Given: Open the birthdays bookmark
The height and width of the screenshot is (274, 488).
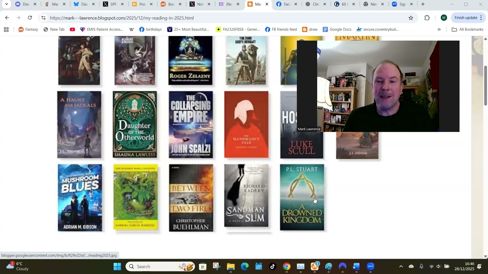Looking at the screenshot, I should 151,29.
